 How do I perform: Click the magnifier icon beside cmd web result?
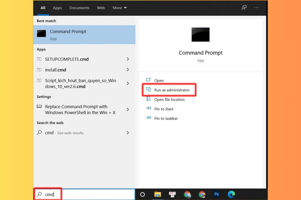click(x=39, y=132)
